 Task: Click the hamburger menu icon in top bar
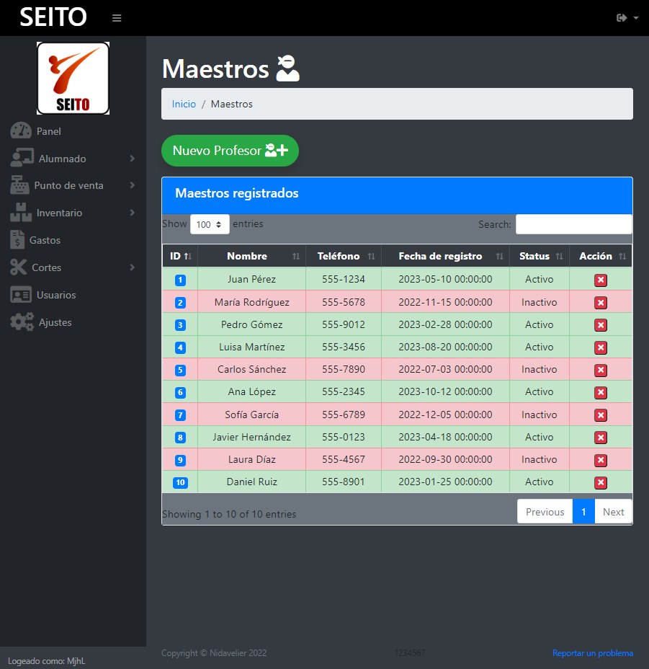[117, 18]
